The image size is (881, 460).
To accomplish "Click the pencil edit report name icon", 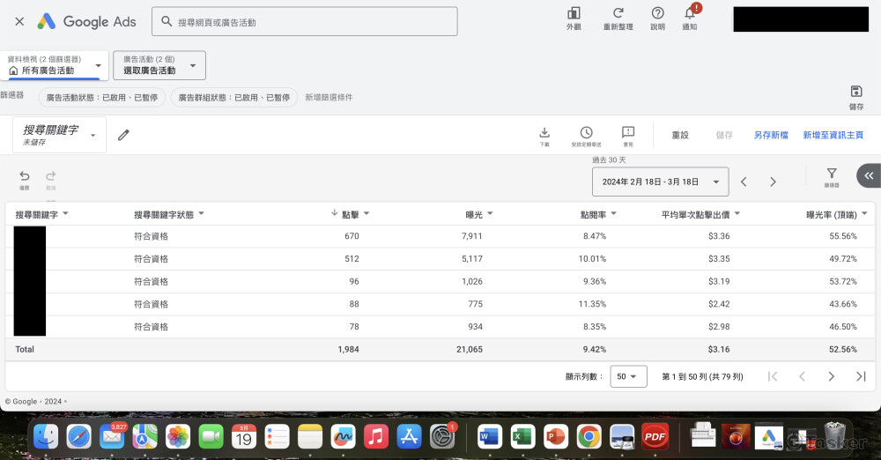I will [x=123, y=135].
